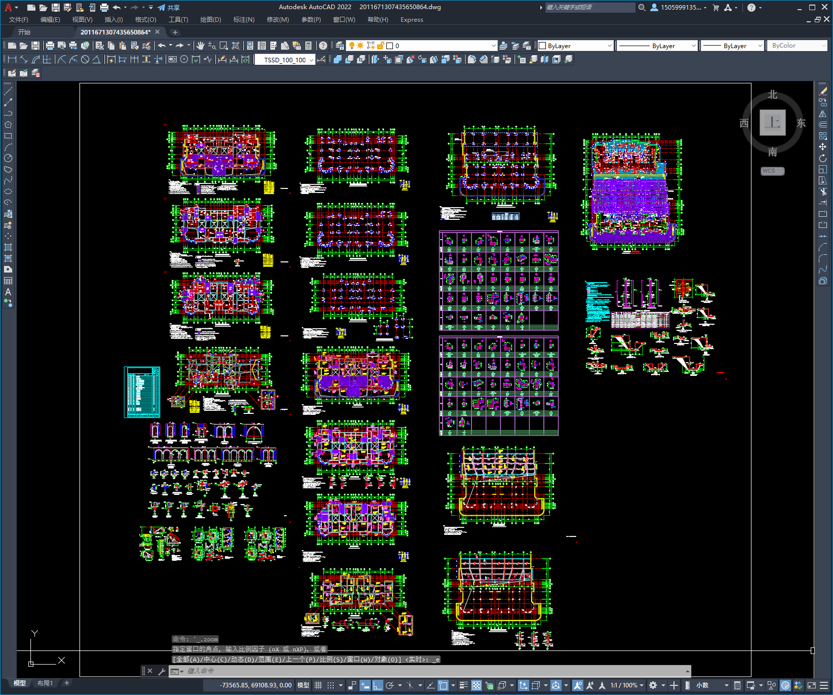This screenshot has height=695, width=833.
Task: Toggle Dynamic Input in status bar
Action: [x=365, y=685]
